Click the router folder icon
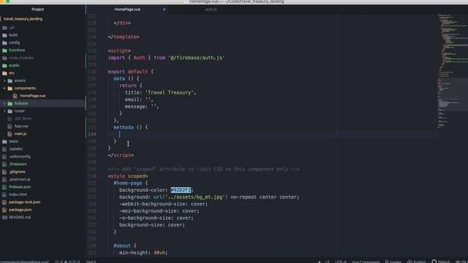468x263 pixels. pos(10,111)
